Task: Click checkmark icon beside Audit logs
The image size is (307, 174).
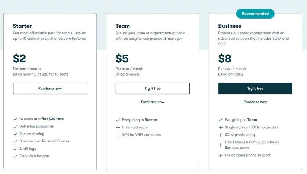Action: [x=15, y=149]
